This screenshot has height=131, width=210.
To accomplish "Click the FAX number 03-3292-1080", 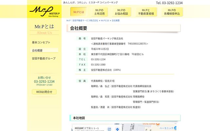I will pos(98,65).
